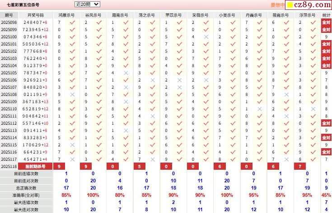Click the 全对 badge in row 2025116
Viewport: 332px width, 213px height.
(326, 152)
